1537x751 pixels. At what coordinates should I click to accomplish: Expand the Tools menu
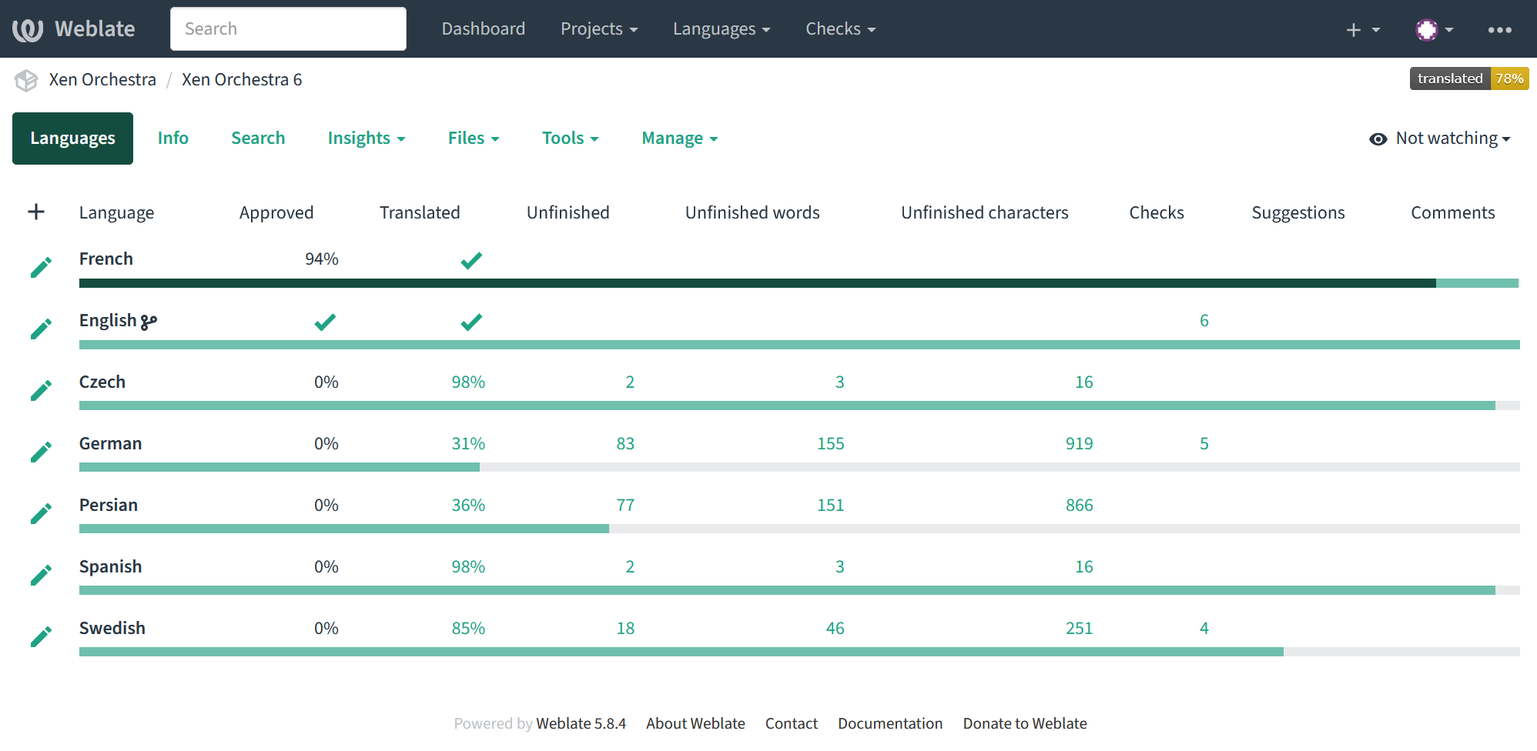point(570,139)
